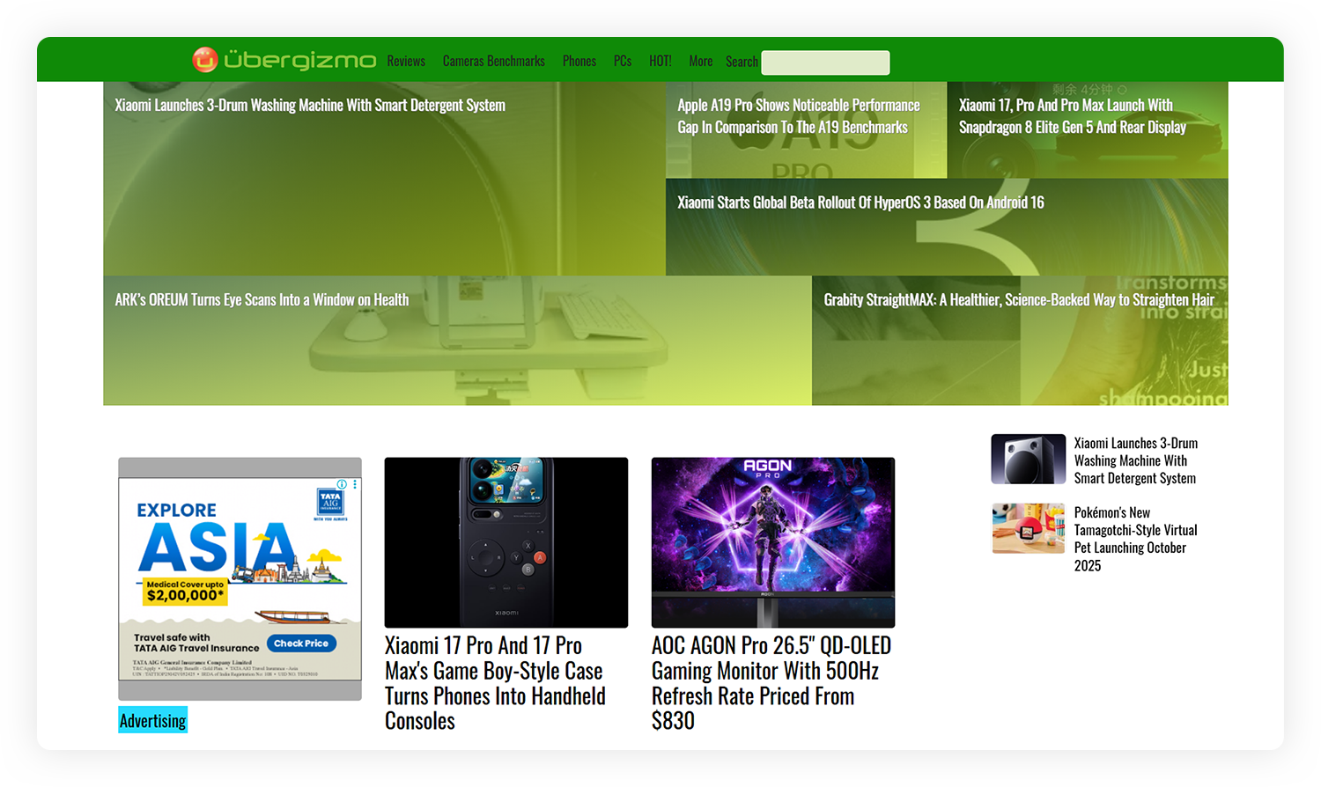Open the Apple A19 Pro performance article
The image size is (1321, 787).
pyautogui.click(x=798, y=116)
